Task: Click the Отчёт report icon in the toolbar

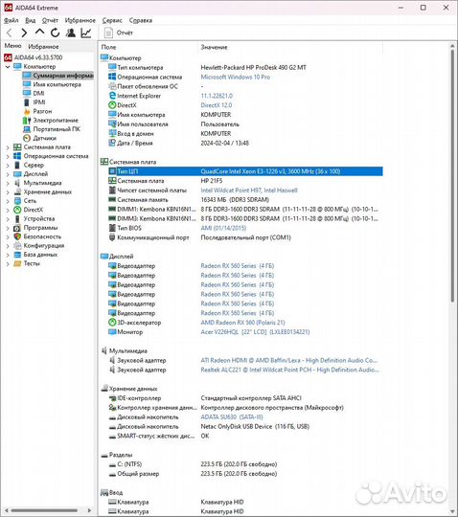Action: tap(108, 33)
